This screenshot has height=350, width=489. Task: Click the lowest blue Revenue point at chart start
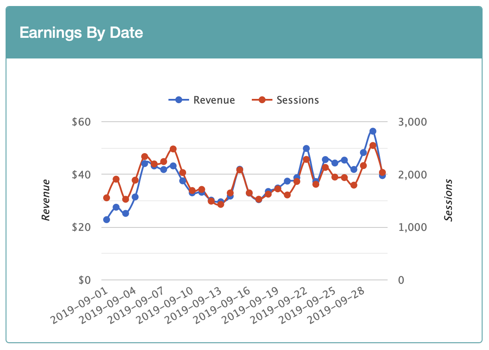point(106,220)
